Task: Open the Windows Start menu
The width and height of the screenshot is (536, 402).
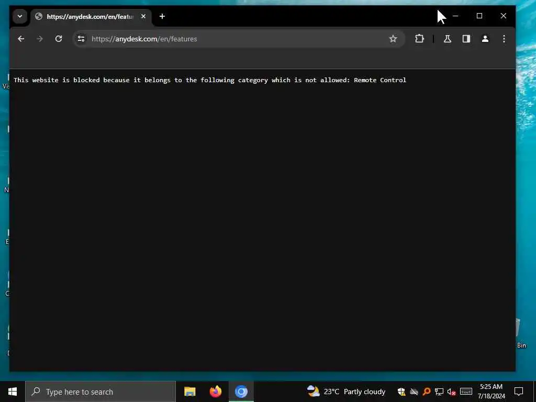Action: point(13,392)
